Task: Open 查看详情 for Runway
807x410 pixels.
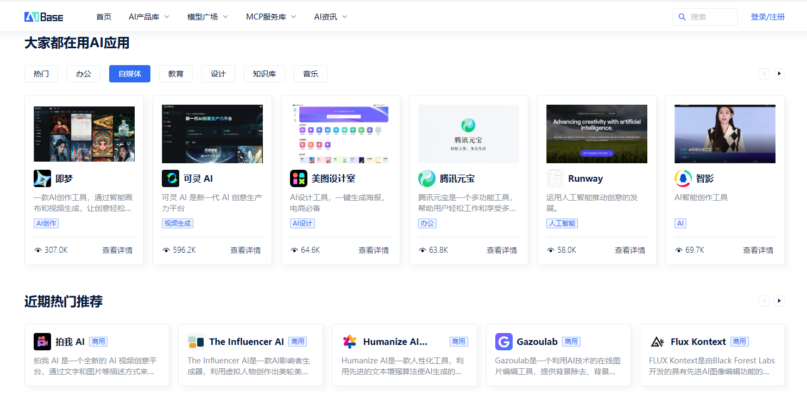Action: pyautogui.click(x=630, y=250)
